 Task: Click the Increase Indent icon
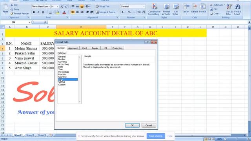91,12
